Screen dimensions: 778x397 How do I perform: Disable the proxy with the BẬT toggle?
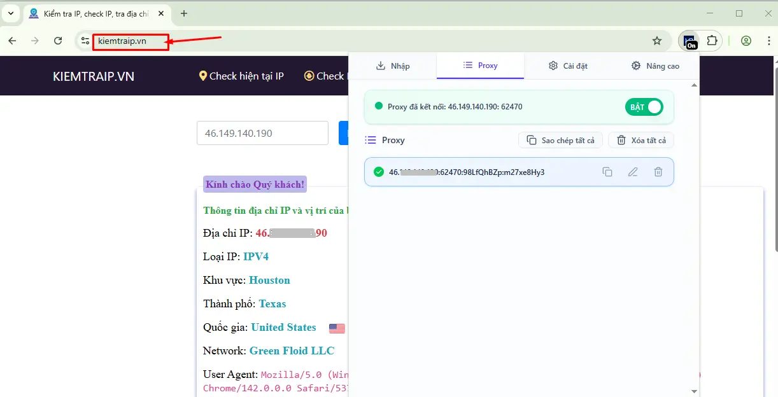(x=644, y=107)
